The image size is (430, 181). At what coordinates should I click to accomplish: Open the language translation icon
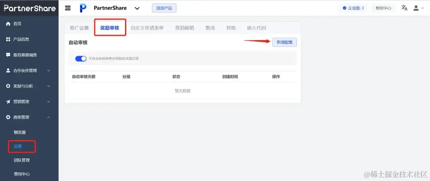point(405,8)
